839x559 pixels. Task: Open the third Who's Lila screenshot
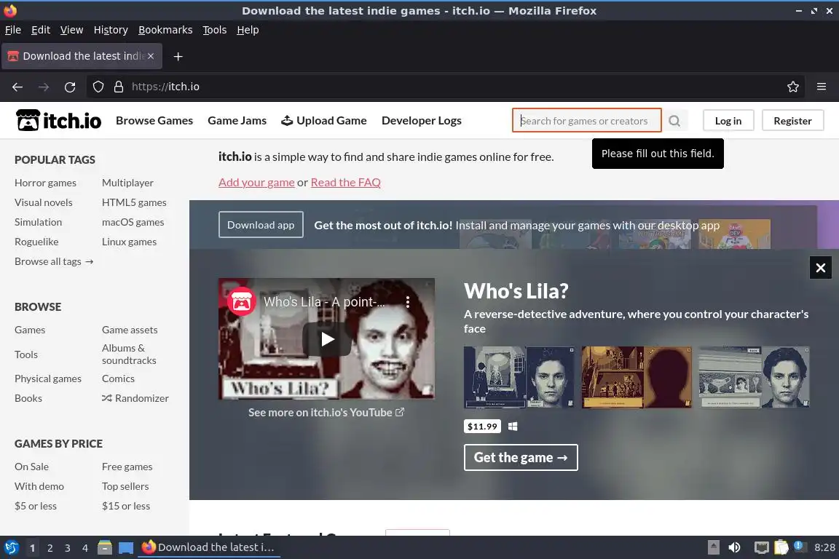[x=754, y=377]
